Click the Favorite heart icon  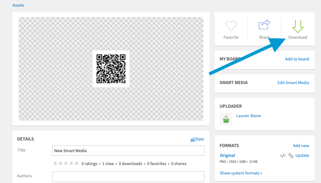231,26
